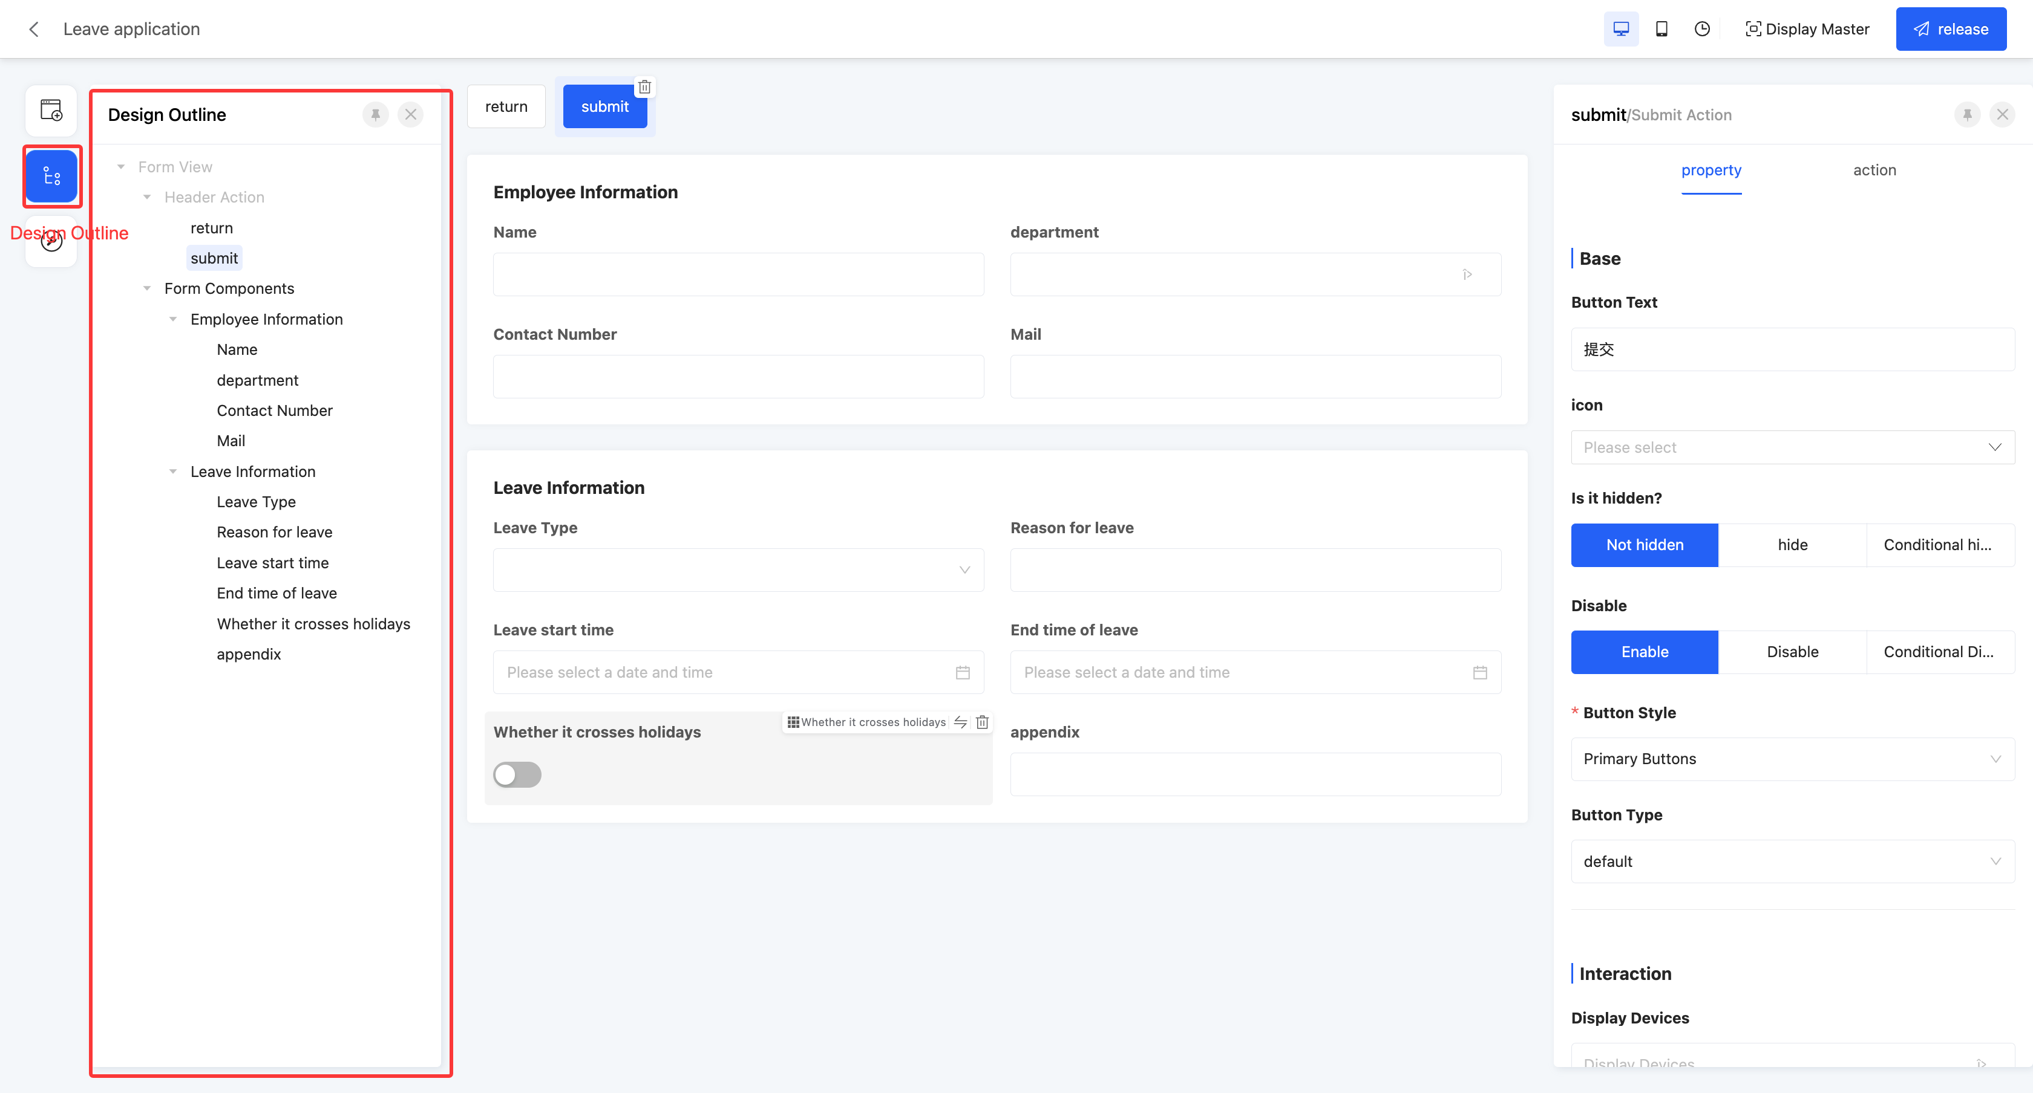Pin the Design Outline panel
This screenshot has width=2033, height=1093.
(x=376, y=115)
